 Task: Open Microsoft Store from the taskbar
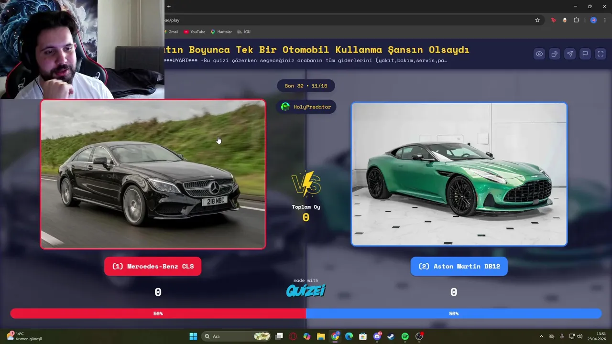pyautogui.click(x=363, y=336)
